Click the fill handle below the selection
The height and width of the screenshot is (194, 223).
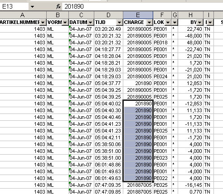coord(153,181)
